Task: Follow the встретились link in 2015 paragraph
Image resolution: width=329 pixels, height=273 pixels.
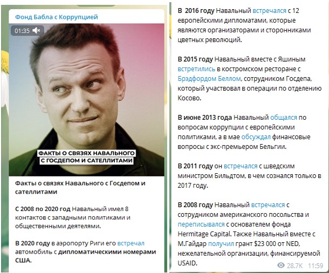Action: (196, 69)
